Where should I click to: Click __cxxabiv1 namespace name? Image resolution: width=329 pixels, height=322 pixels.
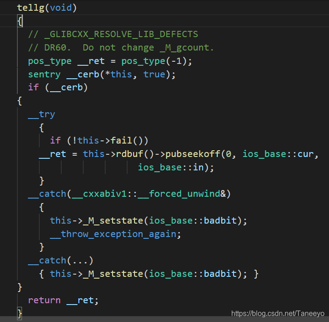(x=99, y=194)
